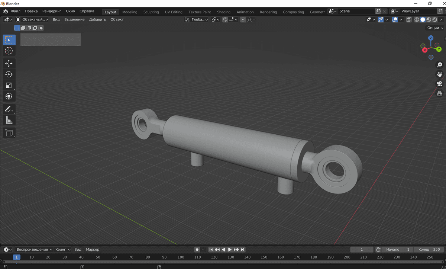Select the Move tool
This screenshot has height=269, width=446.
(9, 64)
